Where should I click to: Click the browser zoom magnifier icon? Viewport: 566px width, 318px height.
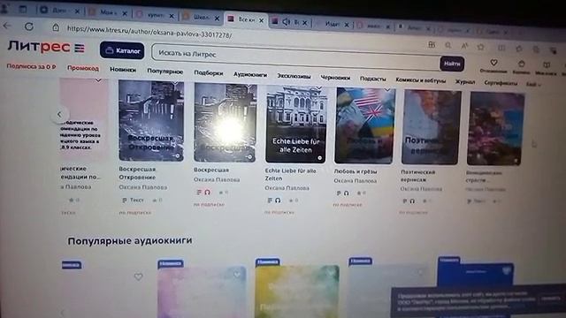click(x=448, y=46)
